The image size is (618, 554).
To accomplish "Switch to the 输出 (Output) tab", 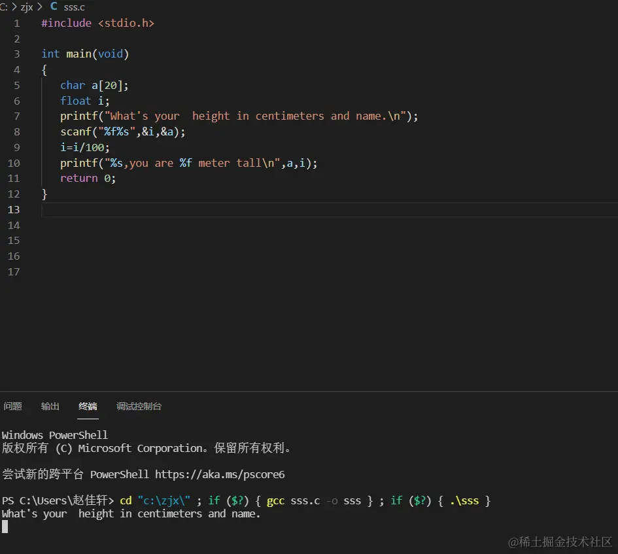I will [50, 406].
